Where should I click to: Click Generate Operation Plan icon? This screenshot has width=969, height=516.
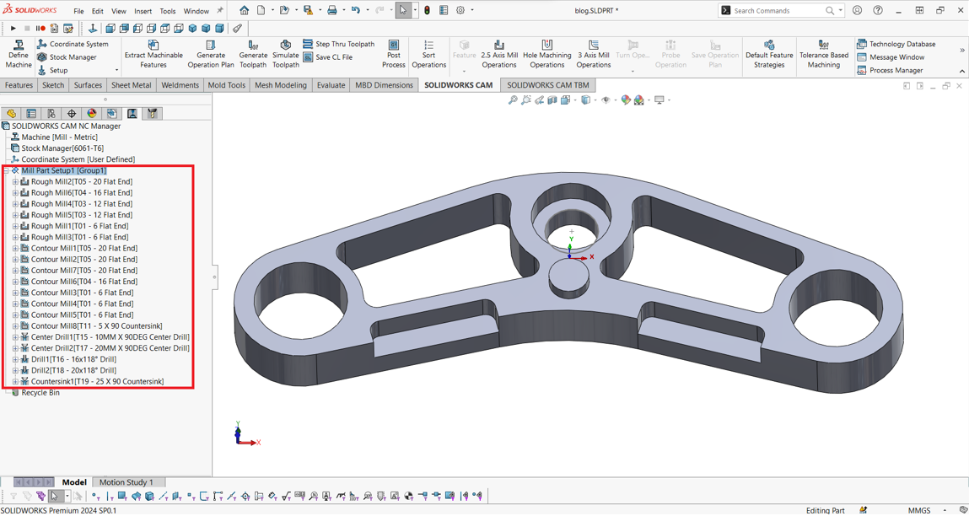(210, 46)
